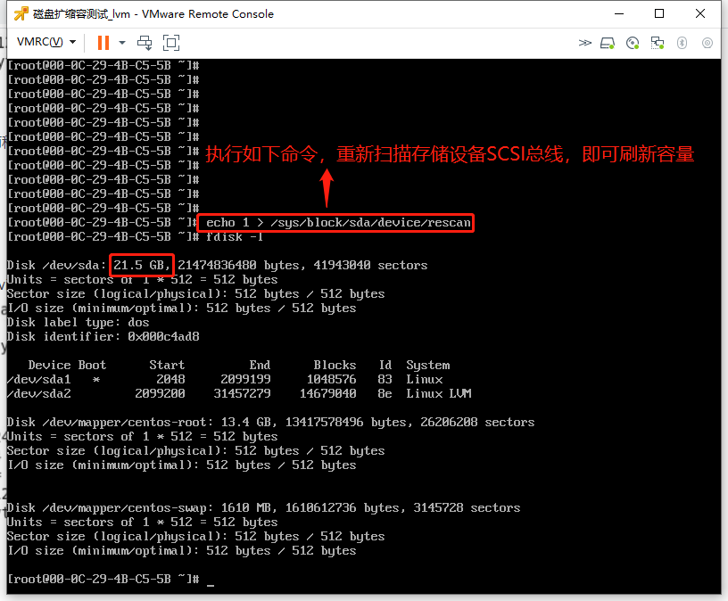Click the VMware Remote Console title icon
Screen dimensions: 728x601
click(21, 14)
